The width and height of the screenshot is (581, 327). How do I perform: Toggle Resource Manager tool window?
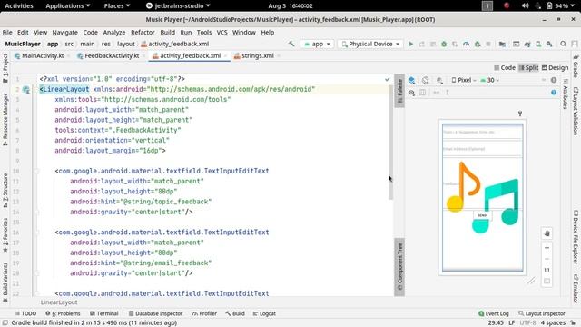(5, 119)
